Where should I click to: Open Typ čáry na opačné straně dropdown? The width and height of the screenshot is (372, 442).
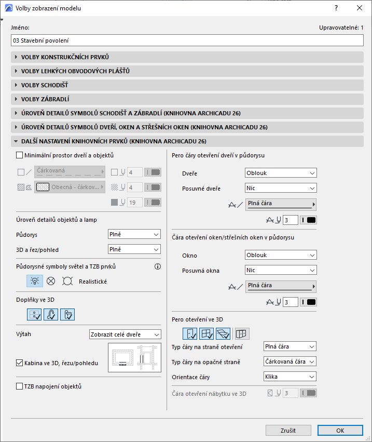point(290,361)
